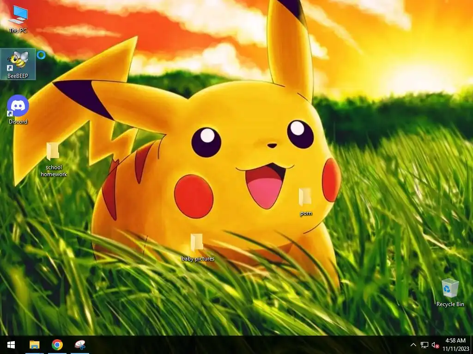The height and width of the screenshot is (354, 473).
Task: Expand the hidden system tray icons
Action: click(413, 345)
